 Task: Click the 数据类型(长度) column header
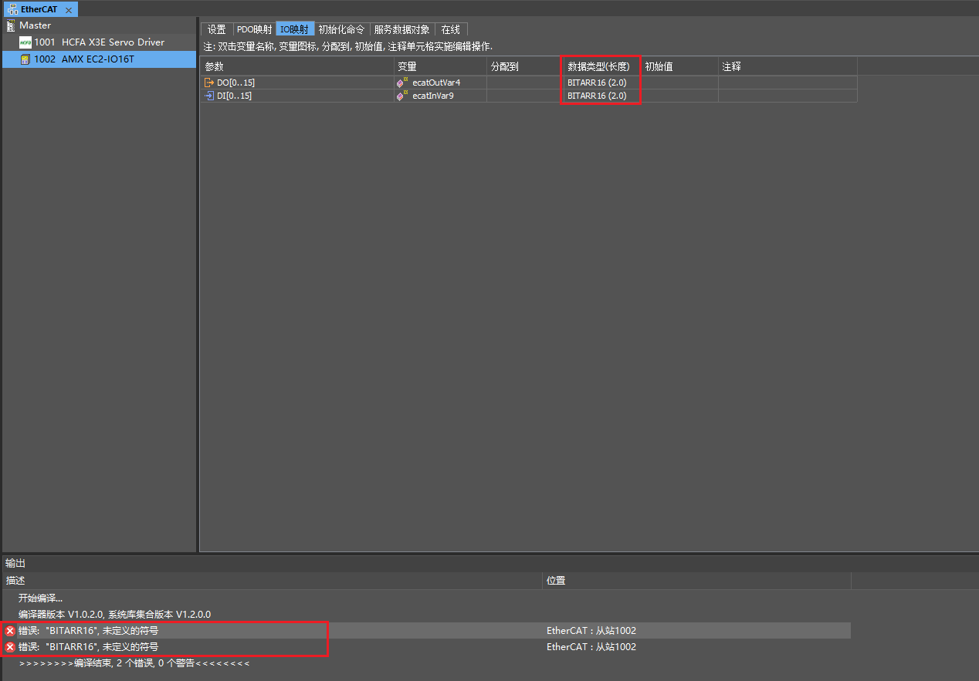tap(599, 66)
